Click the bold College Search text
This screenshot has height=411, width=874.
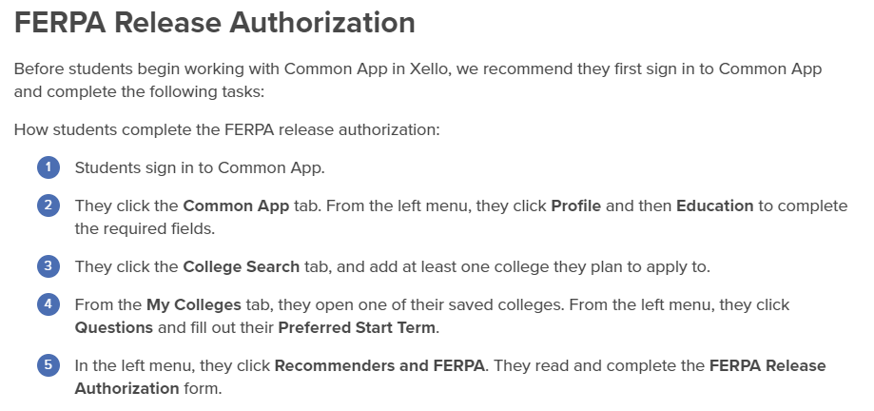tap(242, 267)
